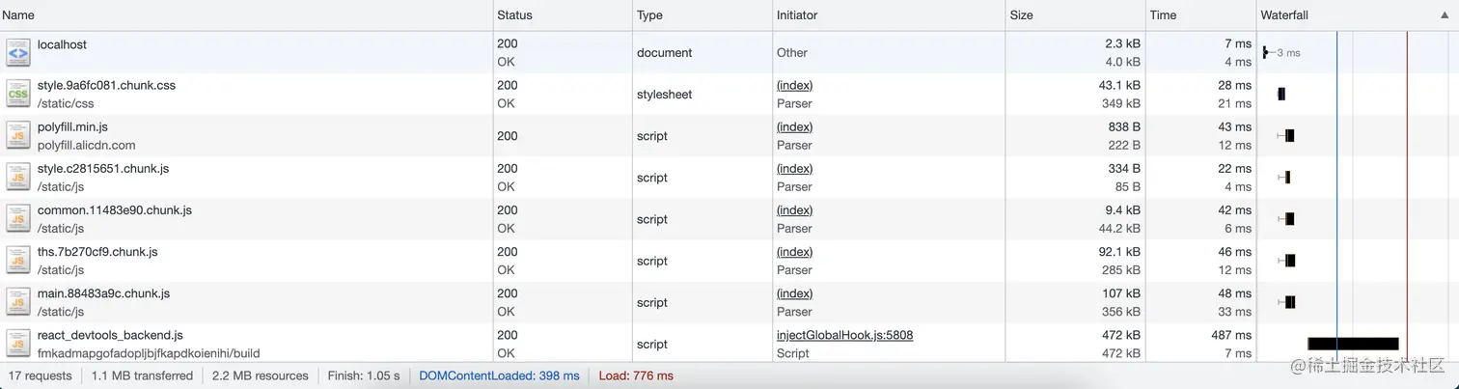Sort by the Initiator column header

[x=797, y=15]
